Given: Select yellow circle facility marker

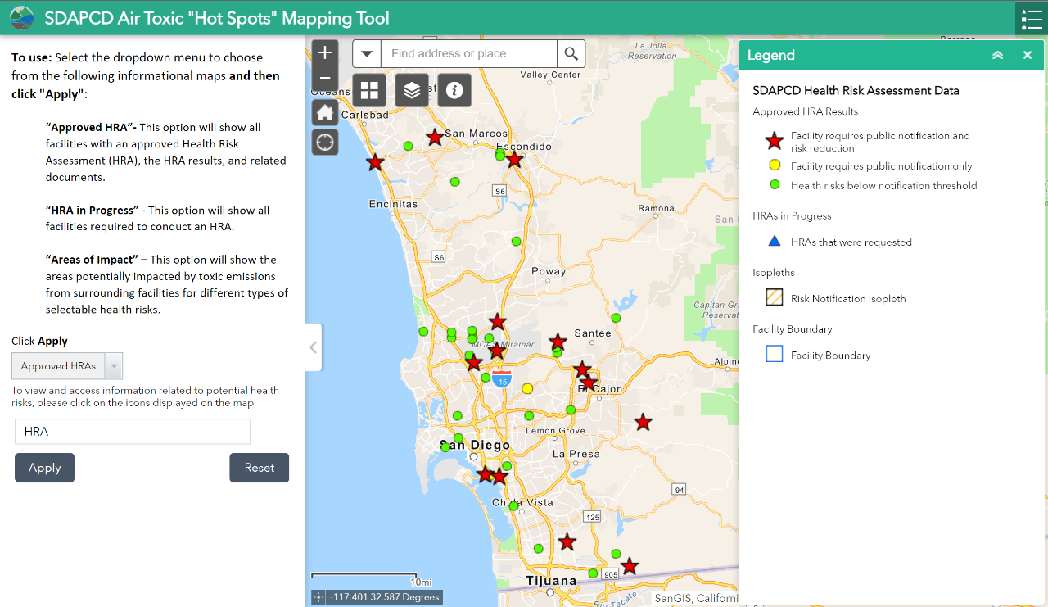Looking at the screenshot, I should [x=527, y=388].
